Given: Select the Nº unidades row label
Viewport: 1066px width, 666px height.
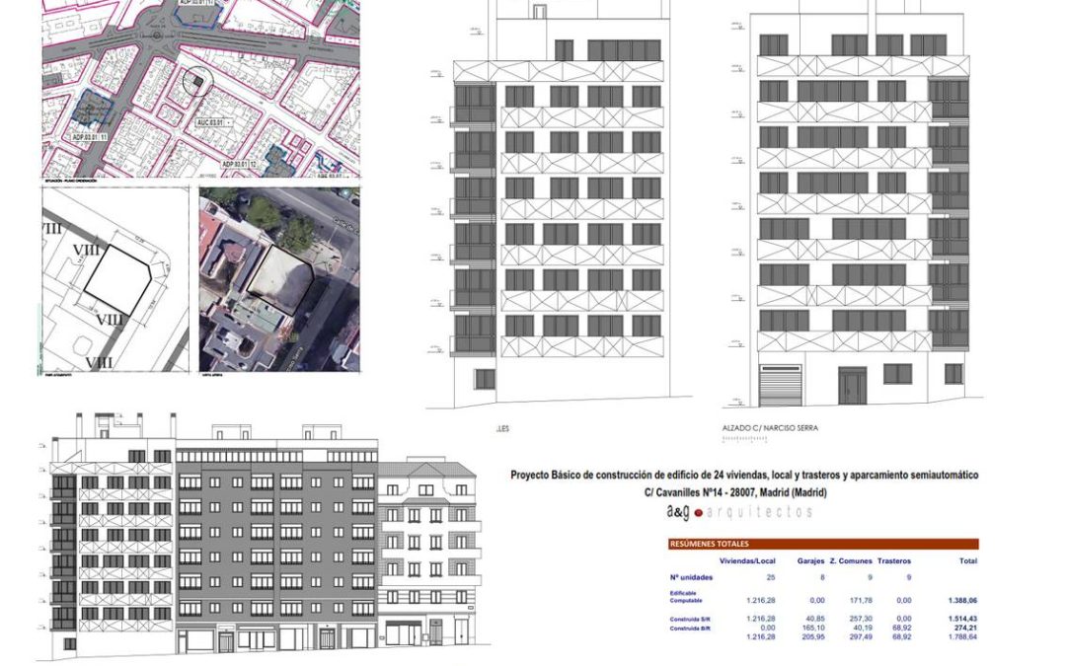Looking at the screenshot, I should (x=690, y=578).
